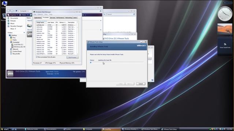The width and height of the screenshot is (234, 131).
Task: Expand the More favorite links list
Action: tap(13, 29)
